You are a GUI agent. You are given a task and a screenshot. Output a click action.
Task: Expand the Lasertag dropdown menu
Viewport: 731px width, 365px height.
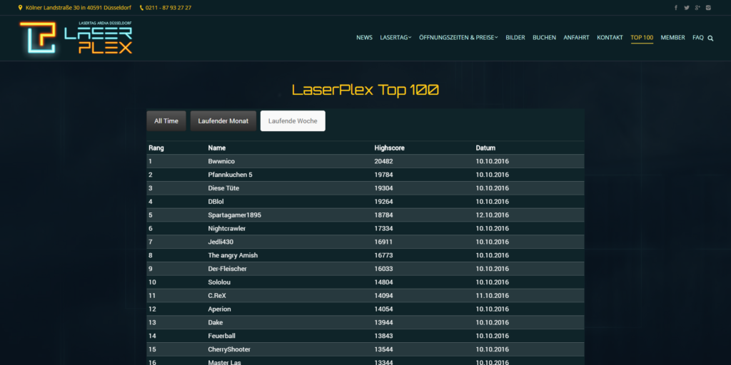pos(395,38)
